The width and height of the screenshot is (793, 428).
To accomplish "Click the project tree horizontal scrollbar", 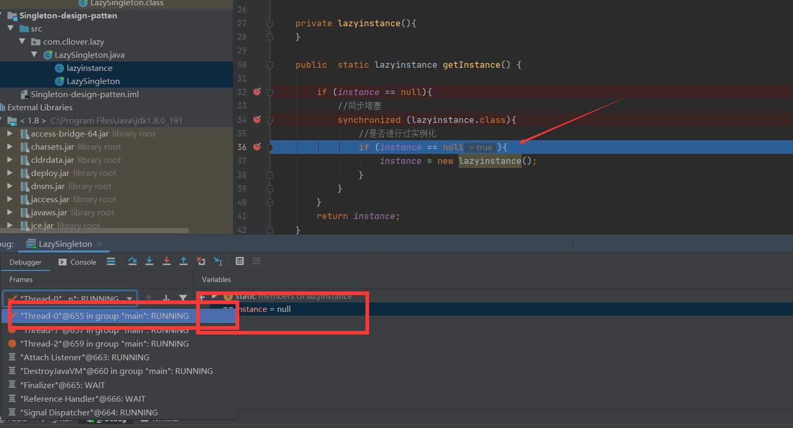I will pos(95,230).
